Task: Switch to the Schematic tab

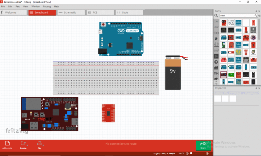Action: (x=71, y=13)
